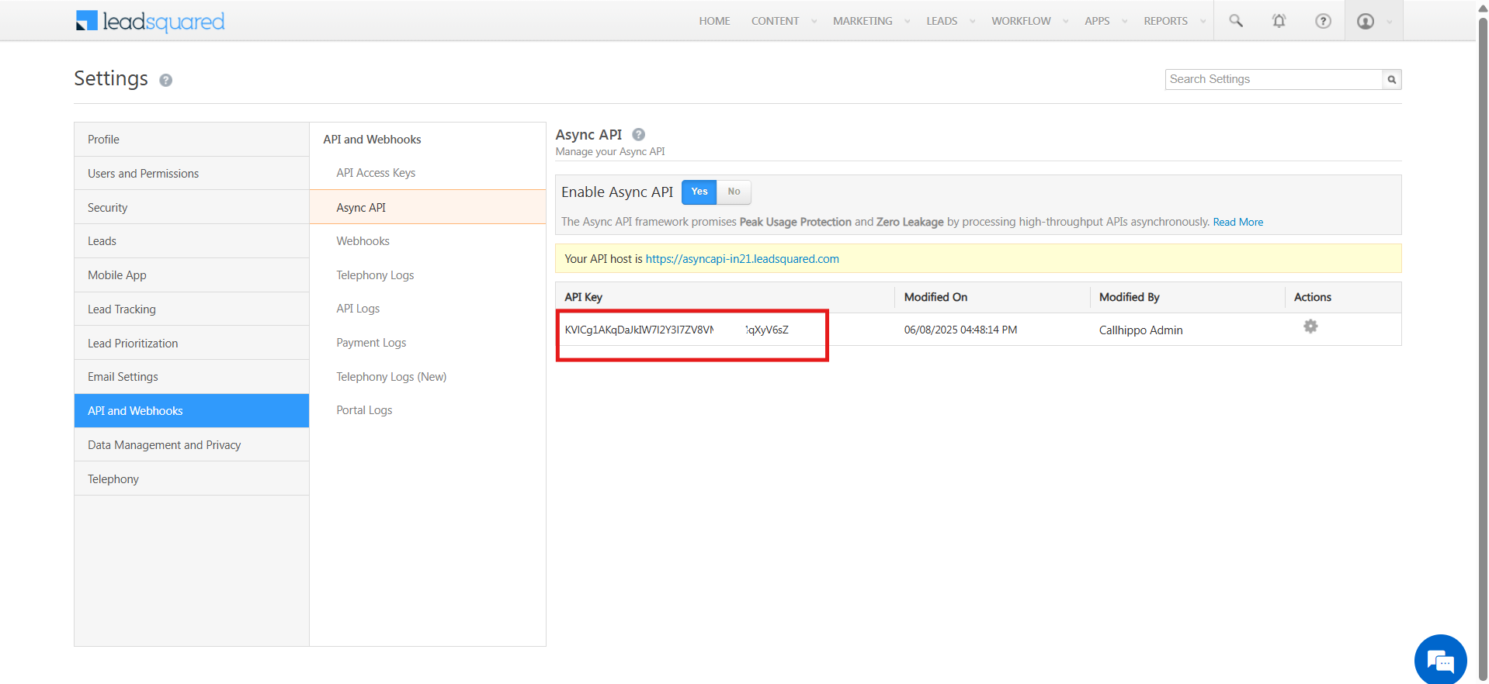Select Profile in settings sidebar
Screen dimensions: 1489x684
pyautogui.click(x=192, y=140)
